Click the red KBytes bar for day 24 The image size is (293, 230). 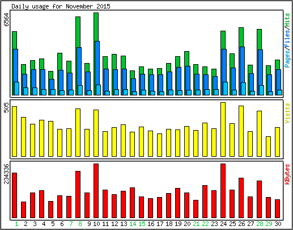pos(223,191)
